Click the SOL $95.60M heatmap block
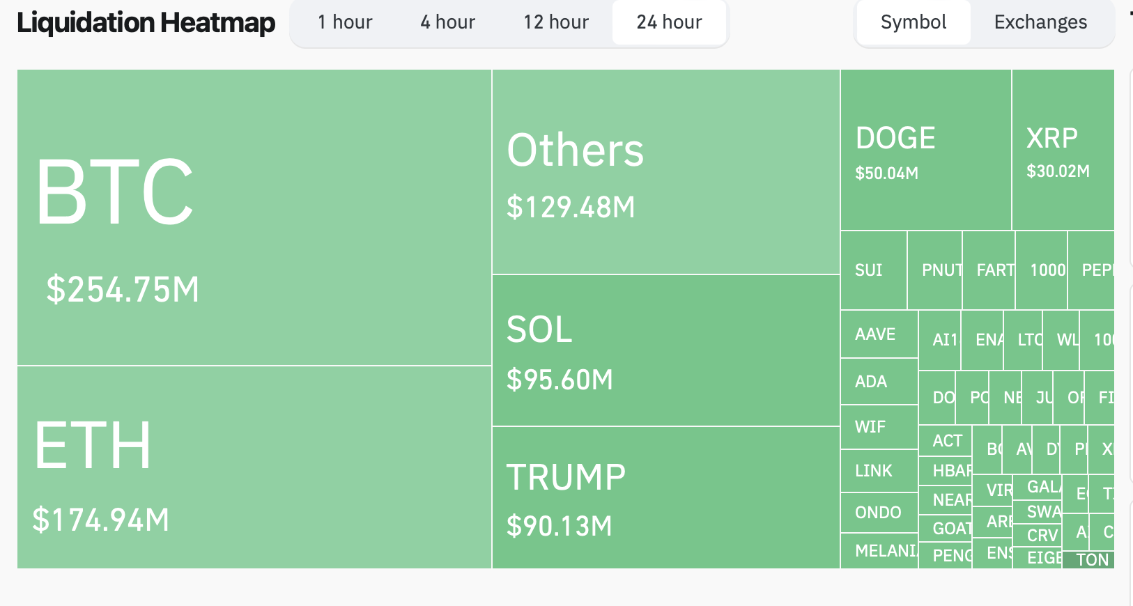 click(666, 350)
